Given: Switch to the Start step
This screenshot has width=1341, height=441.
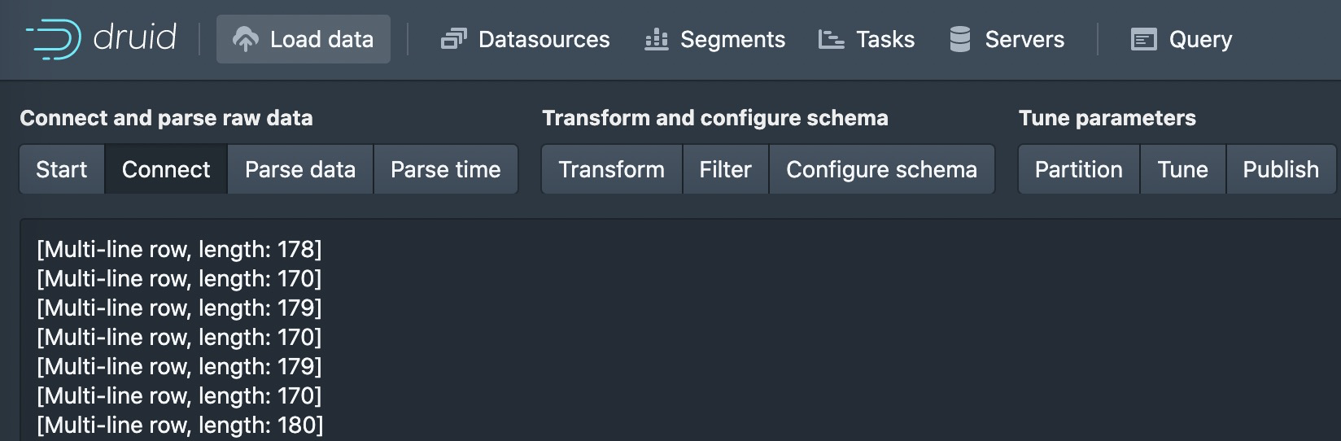Looking at the screenshot, I should tap(62, 169).
